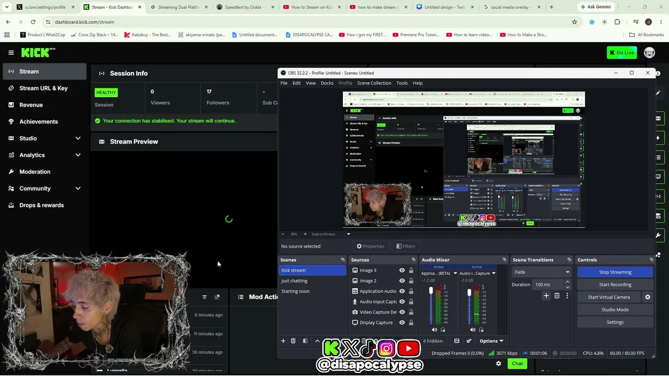Viewport: 669px width, 376px height.
Task: Lock the Image 3 source
Action: tap(411, 271)
